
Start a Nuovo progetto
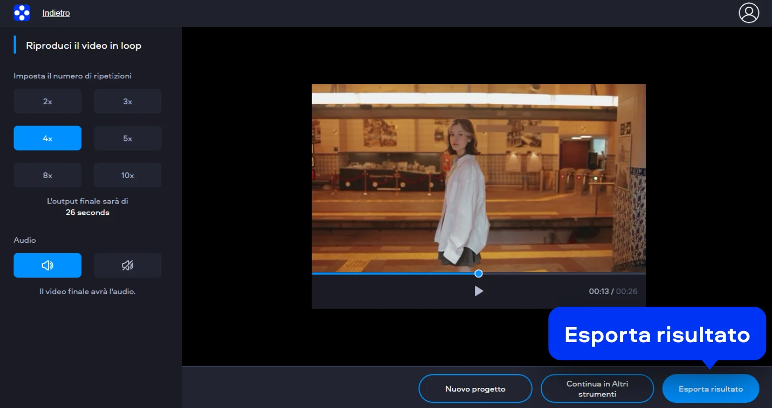[x=475, y=389]
